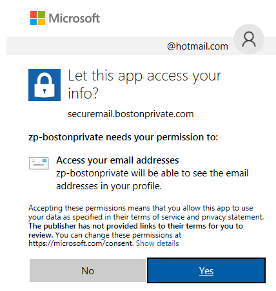Click the No button to deny access

[88, 270]
